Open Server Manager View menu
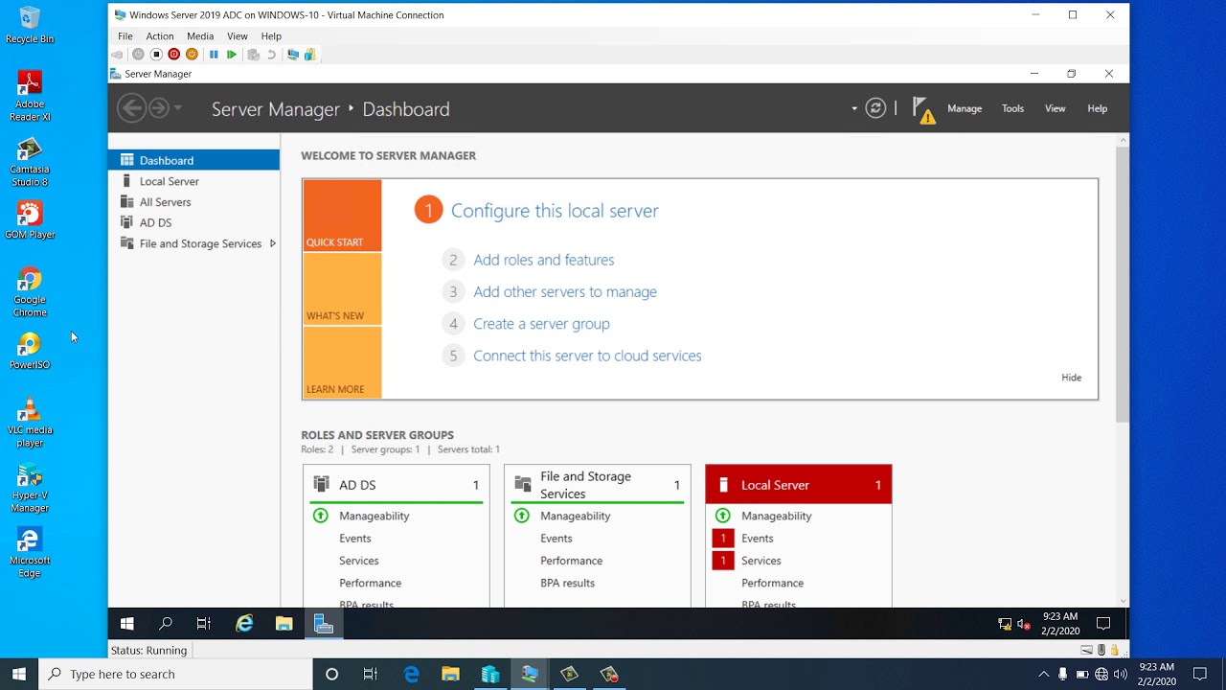This screenshot has width=1226, height=690. [x=1055, y=108]
